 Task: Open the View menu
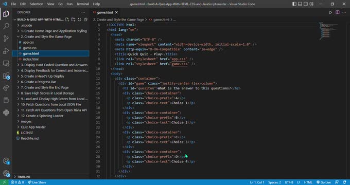(x=50, y=4)
